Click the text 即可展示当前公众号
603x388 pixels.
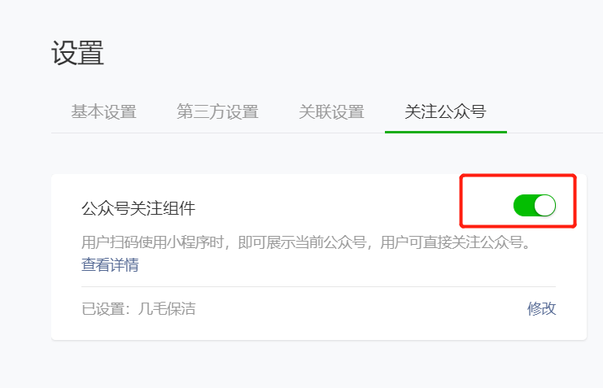point(301,242)
